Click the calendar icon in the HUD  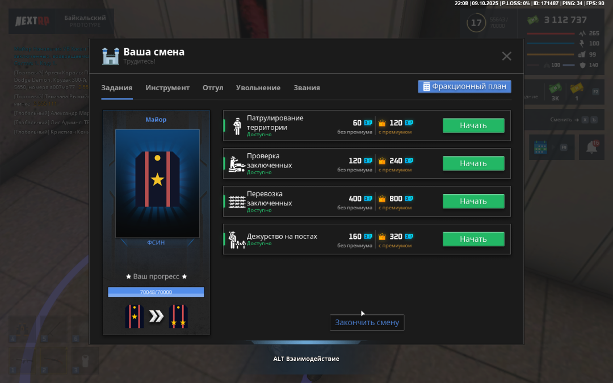point(540,148)
